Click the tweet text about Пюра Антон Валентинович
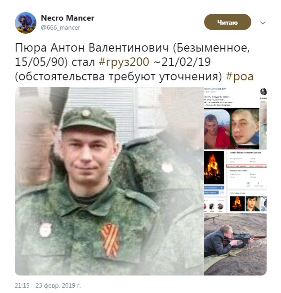The height and width of the screenshot is (293, 281). (x=134, y=62)
